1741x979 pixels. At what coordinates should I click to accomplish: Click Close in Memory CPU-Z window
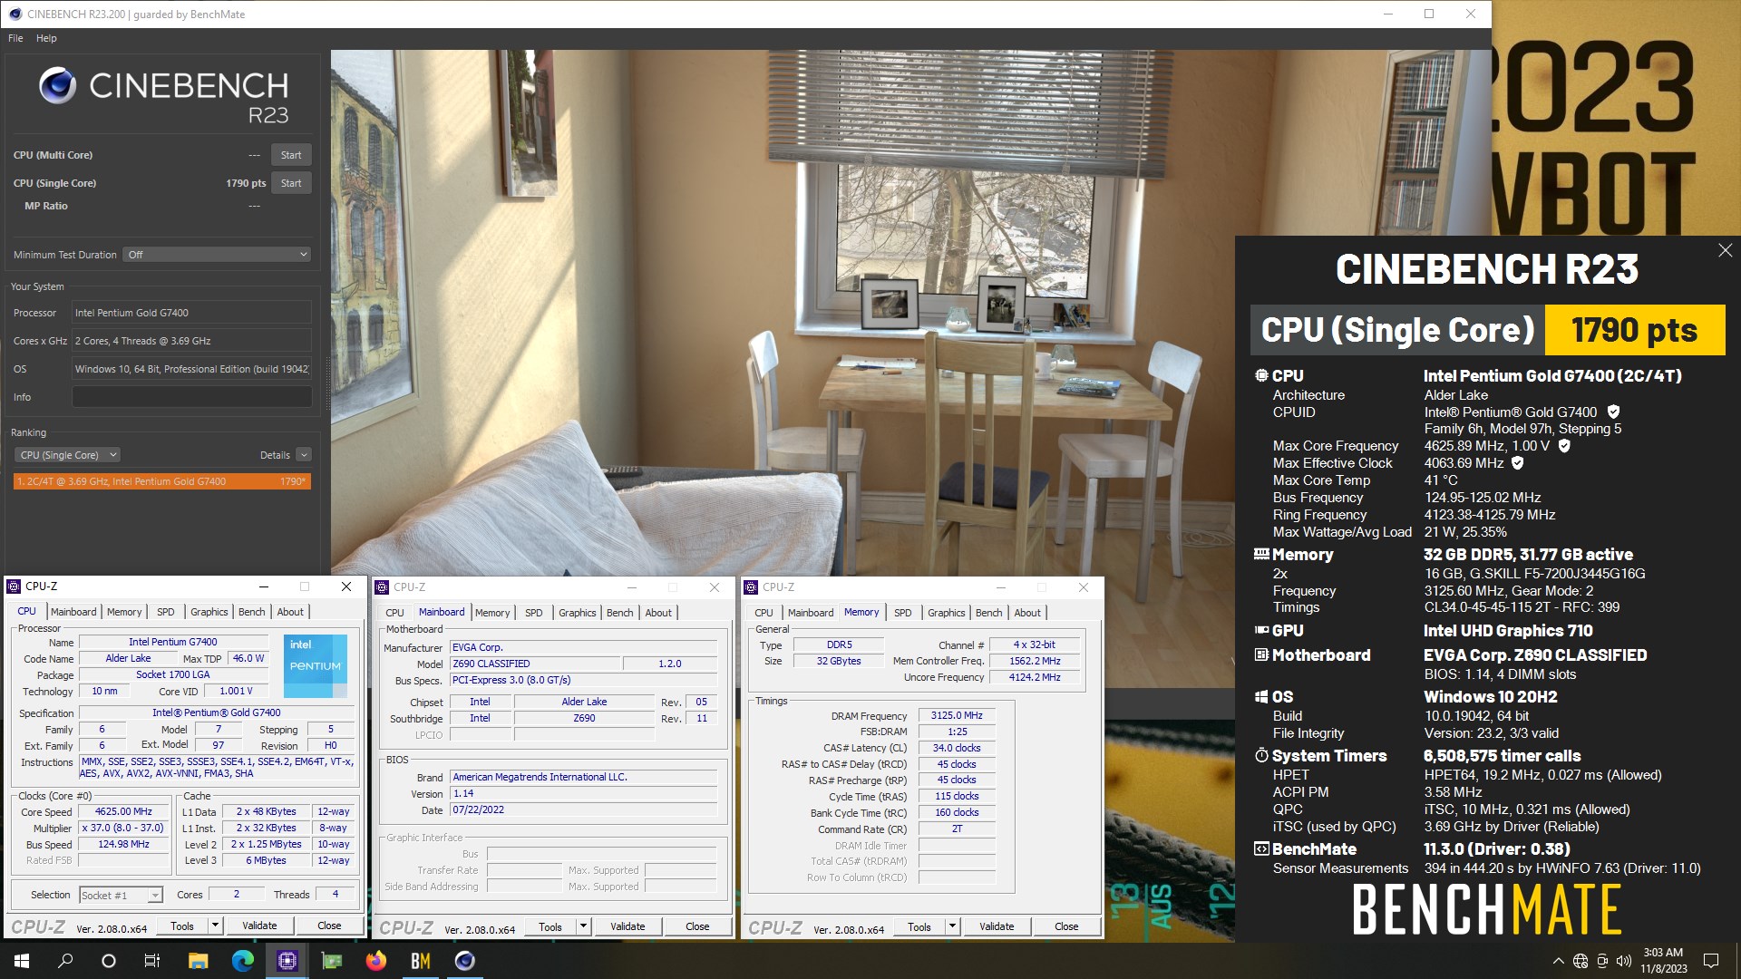pyautogui.click(x=1066, y=926)
